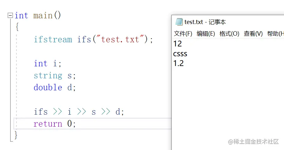Click the Notepad icon in the title bar
The width and height of the screenshot is (284, 150).
click(x=179, y=22)
